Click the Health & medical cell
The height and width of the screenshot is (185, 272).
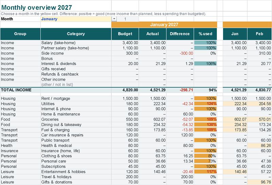click(76, 146)
